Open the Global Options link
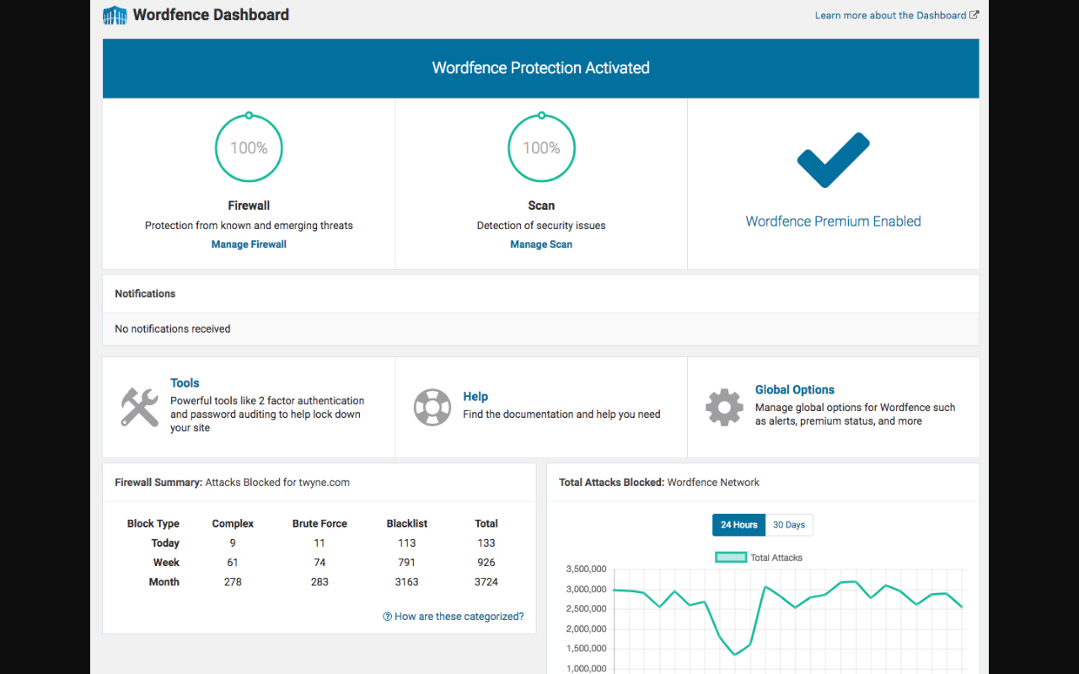The image size is (1079, 674). pos(795,389)
